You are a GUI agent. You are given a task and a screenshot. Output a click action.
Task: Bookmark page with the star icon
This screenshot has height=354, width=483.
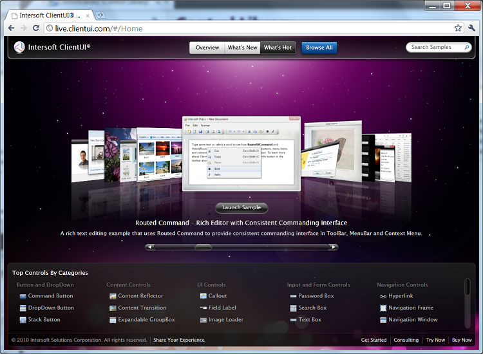click(x=458, y=28)
